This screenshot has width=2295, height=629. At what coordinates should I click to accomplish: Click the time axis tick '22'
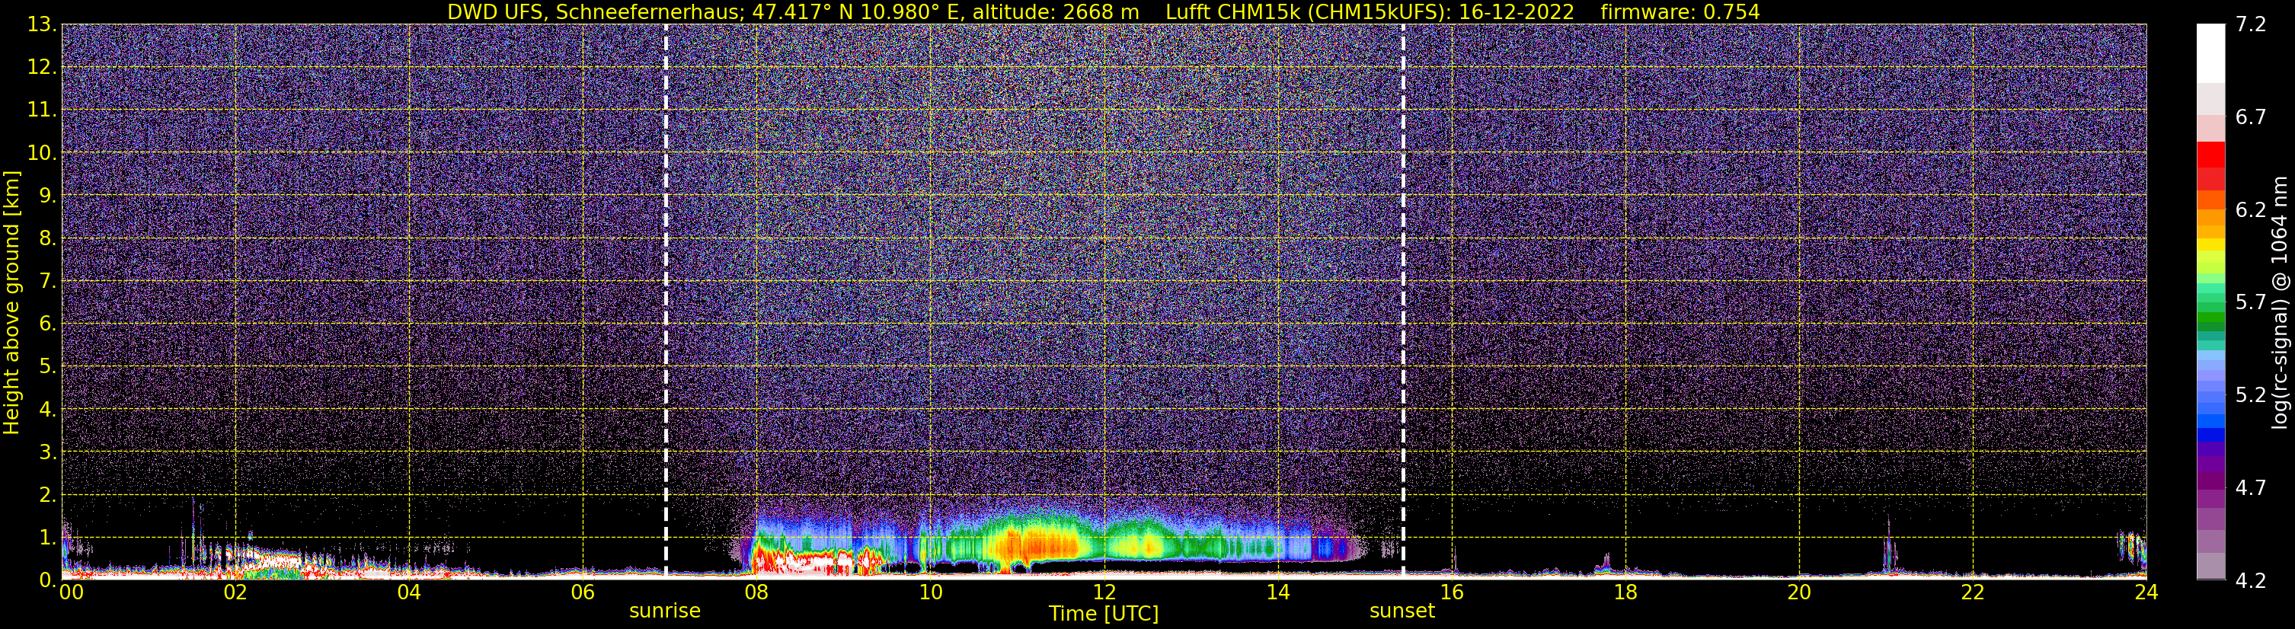coord(1973,592)
